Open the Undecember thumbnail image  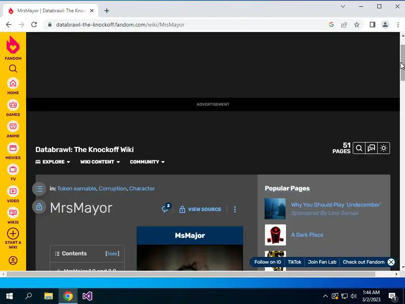[x=275, y=209]
